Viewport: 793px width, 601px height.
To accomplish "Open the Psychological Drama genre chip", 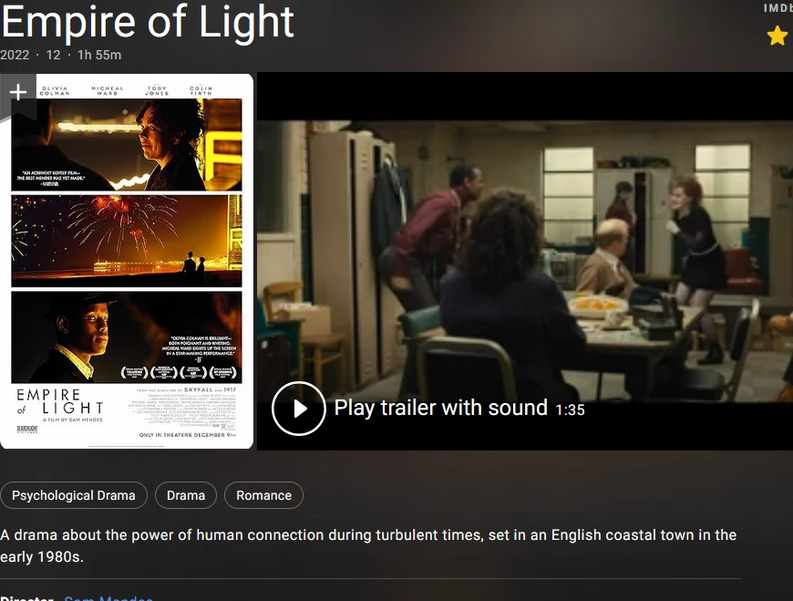I will click(x=74, y=495).
